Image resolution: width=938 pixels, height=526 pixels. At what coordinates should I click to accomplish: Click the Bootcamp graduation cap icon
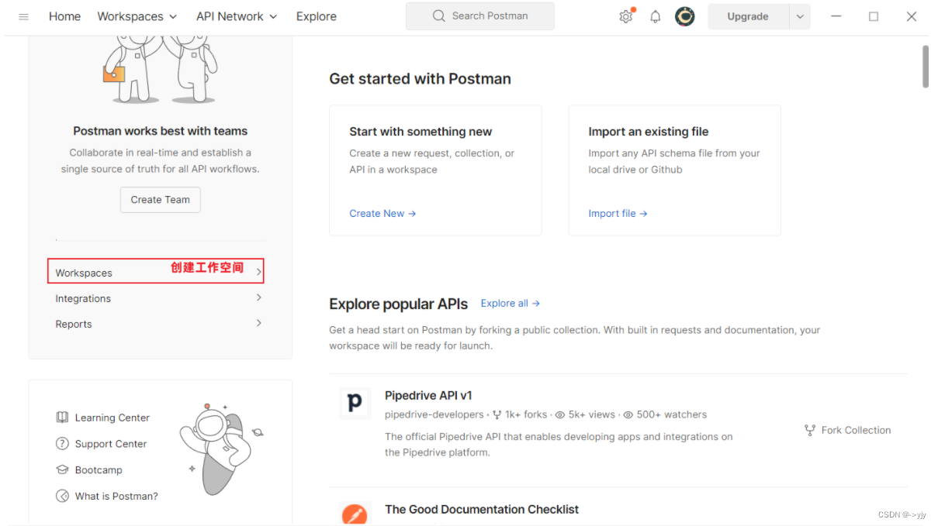[62, 470]
